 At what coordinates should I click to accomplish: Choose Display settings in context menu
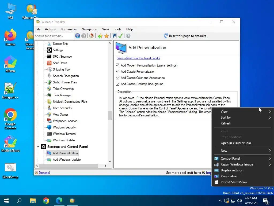pos(242,170)
